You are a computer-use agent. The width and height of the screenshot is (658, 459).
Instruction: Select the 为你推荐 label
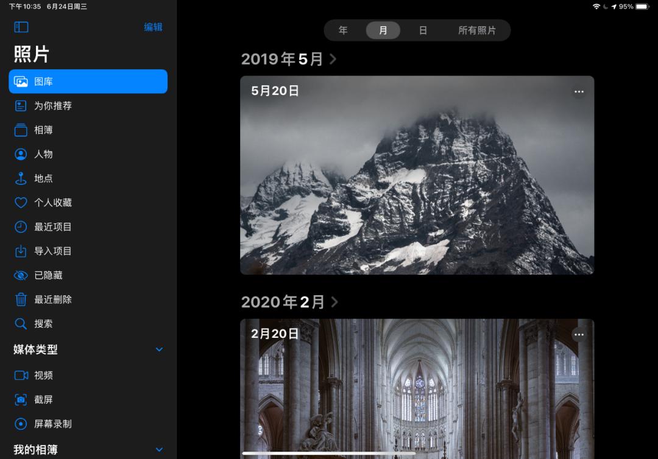coord(53,106)
